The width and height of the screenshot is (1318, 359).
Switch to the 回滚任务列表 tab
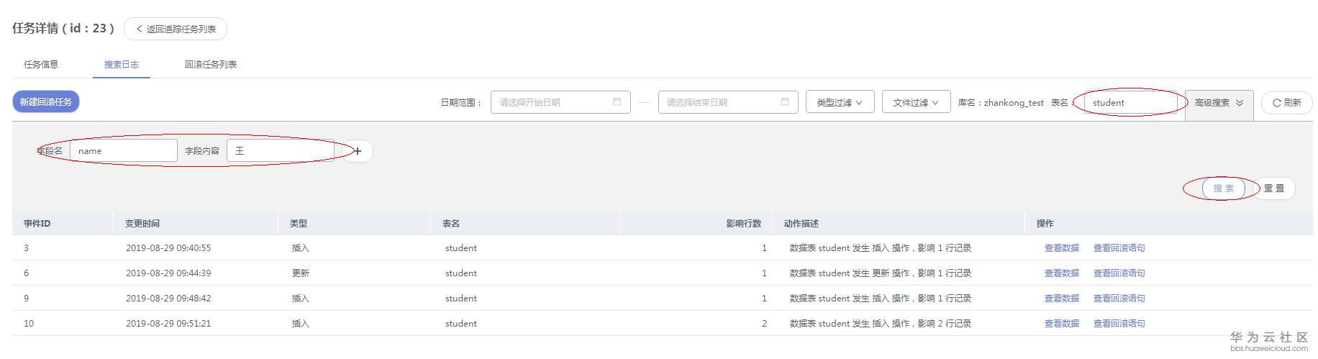tap(211, 65)
